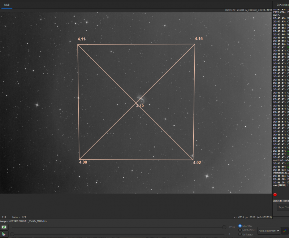Click the bottom image name NGC7479 2600M L_30x60s_1800s.fits
289x238 pixels.
click(x=28, y=221)
